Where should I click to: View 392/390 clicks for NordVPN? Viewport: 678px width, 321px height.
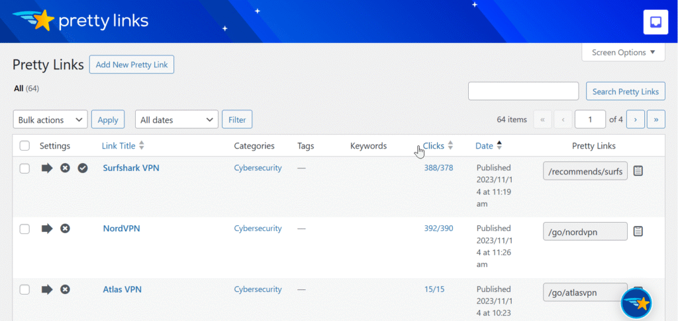pyautogui.click(x=438, y=229)
